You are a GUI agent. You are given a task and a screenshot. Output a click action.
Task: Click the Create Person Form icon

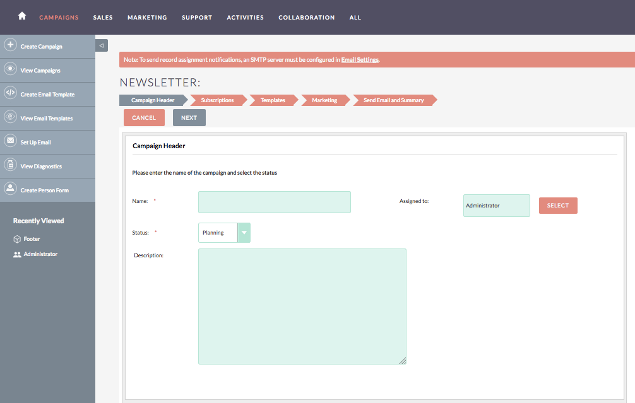(x=10, y=189)
